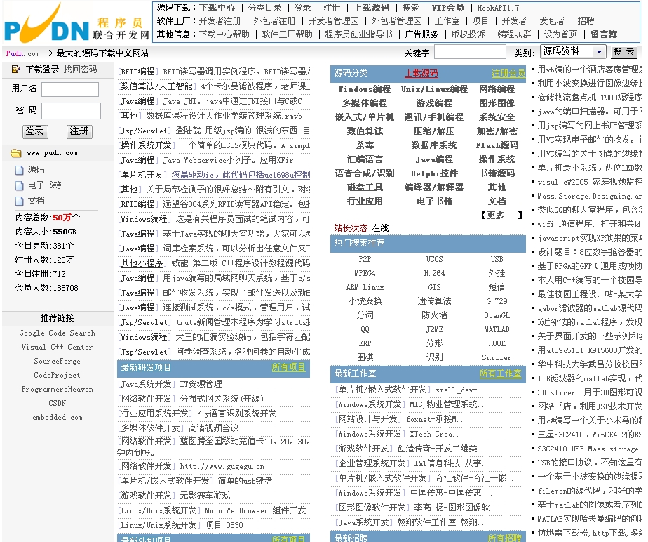Open the 数据库系统 category
Image resolution: width=648 pixels, height=542 pixels.
[x=434, y=145]
